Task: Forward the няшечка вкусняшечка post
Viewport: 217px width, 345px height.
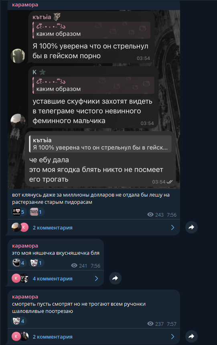Action: coord(115,278)
